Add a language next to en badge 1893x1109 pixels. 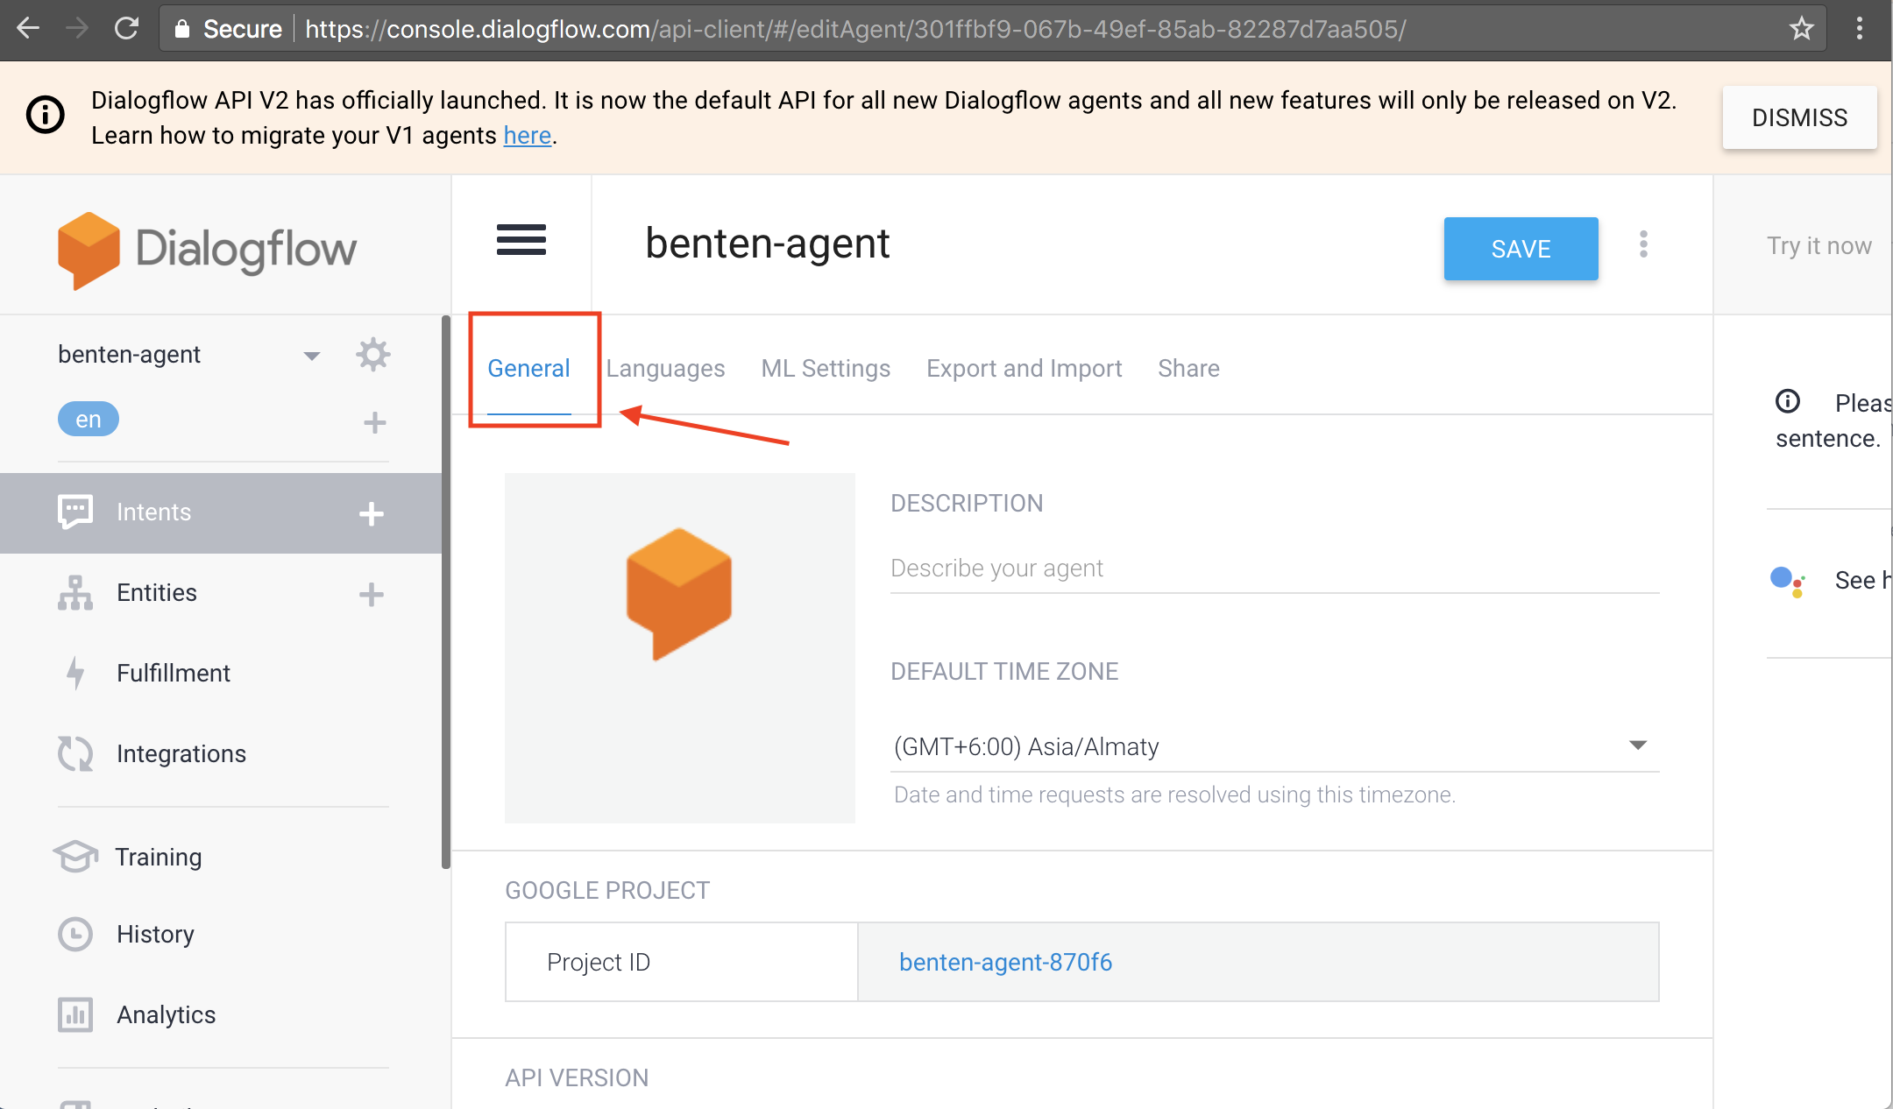click(x=374, y=422)
